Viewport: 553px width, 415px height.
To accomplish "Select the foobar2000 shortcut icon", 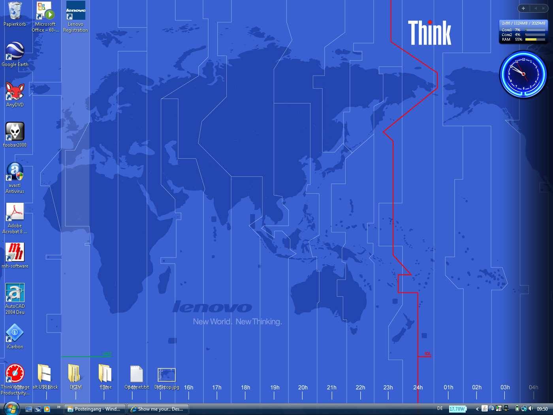I will pos(15,132).
